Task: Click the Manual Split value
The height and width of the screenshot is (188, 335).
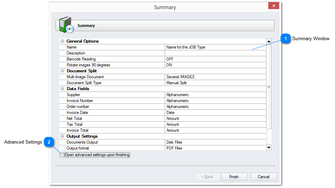Action: tap(177, 83)
